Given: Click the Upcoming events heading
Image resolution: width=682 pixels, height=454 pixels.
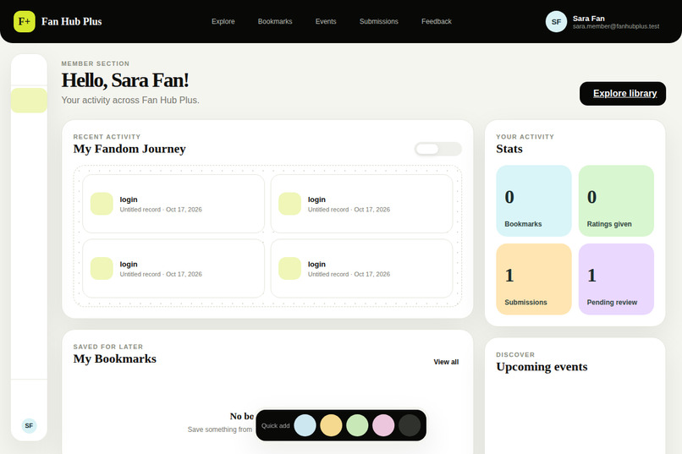Looking at the screenshot, I should (x=542, y=367).
